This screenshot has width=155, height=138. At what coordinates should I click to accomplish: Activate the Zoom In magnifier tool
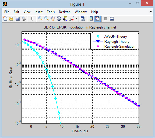pos(40,19)
